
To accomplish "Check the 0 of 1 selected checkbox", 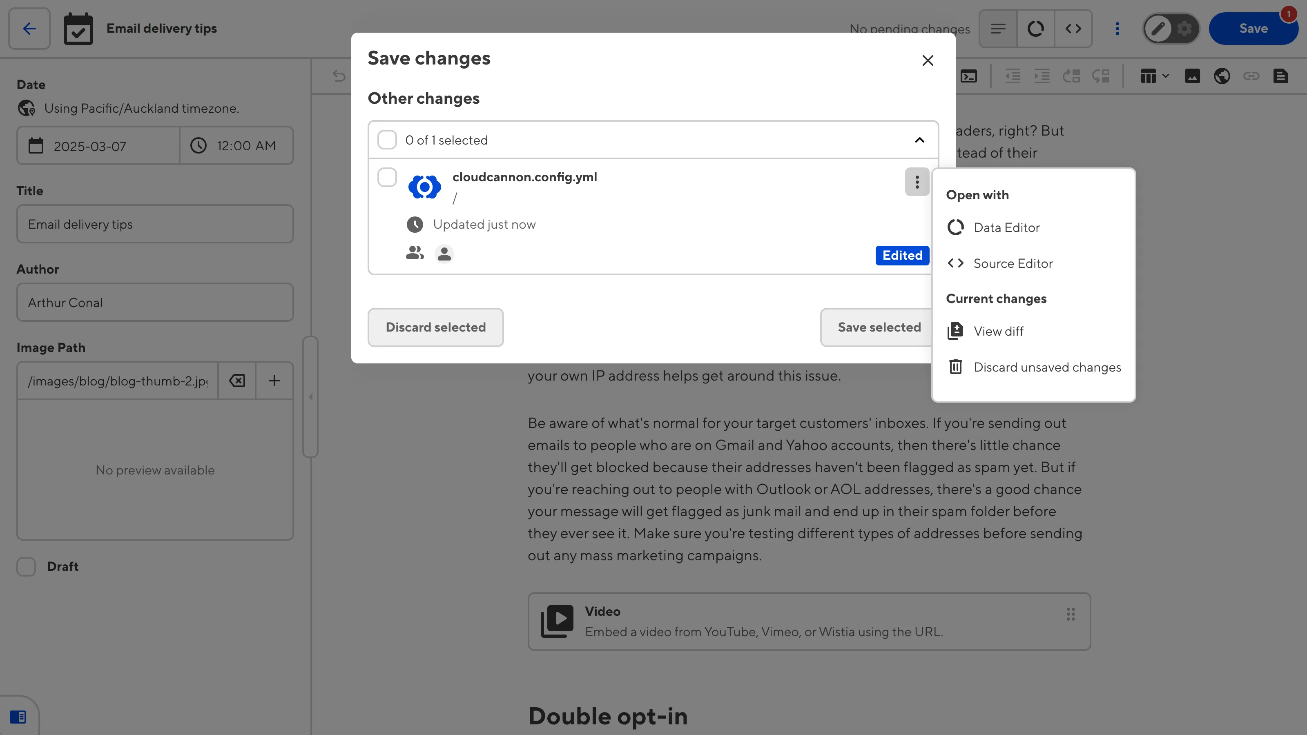I will pyautogui.click(x=387, y=140).
